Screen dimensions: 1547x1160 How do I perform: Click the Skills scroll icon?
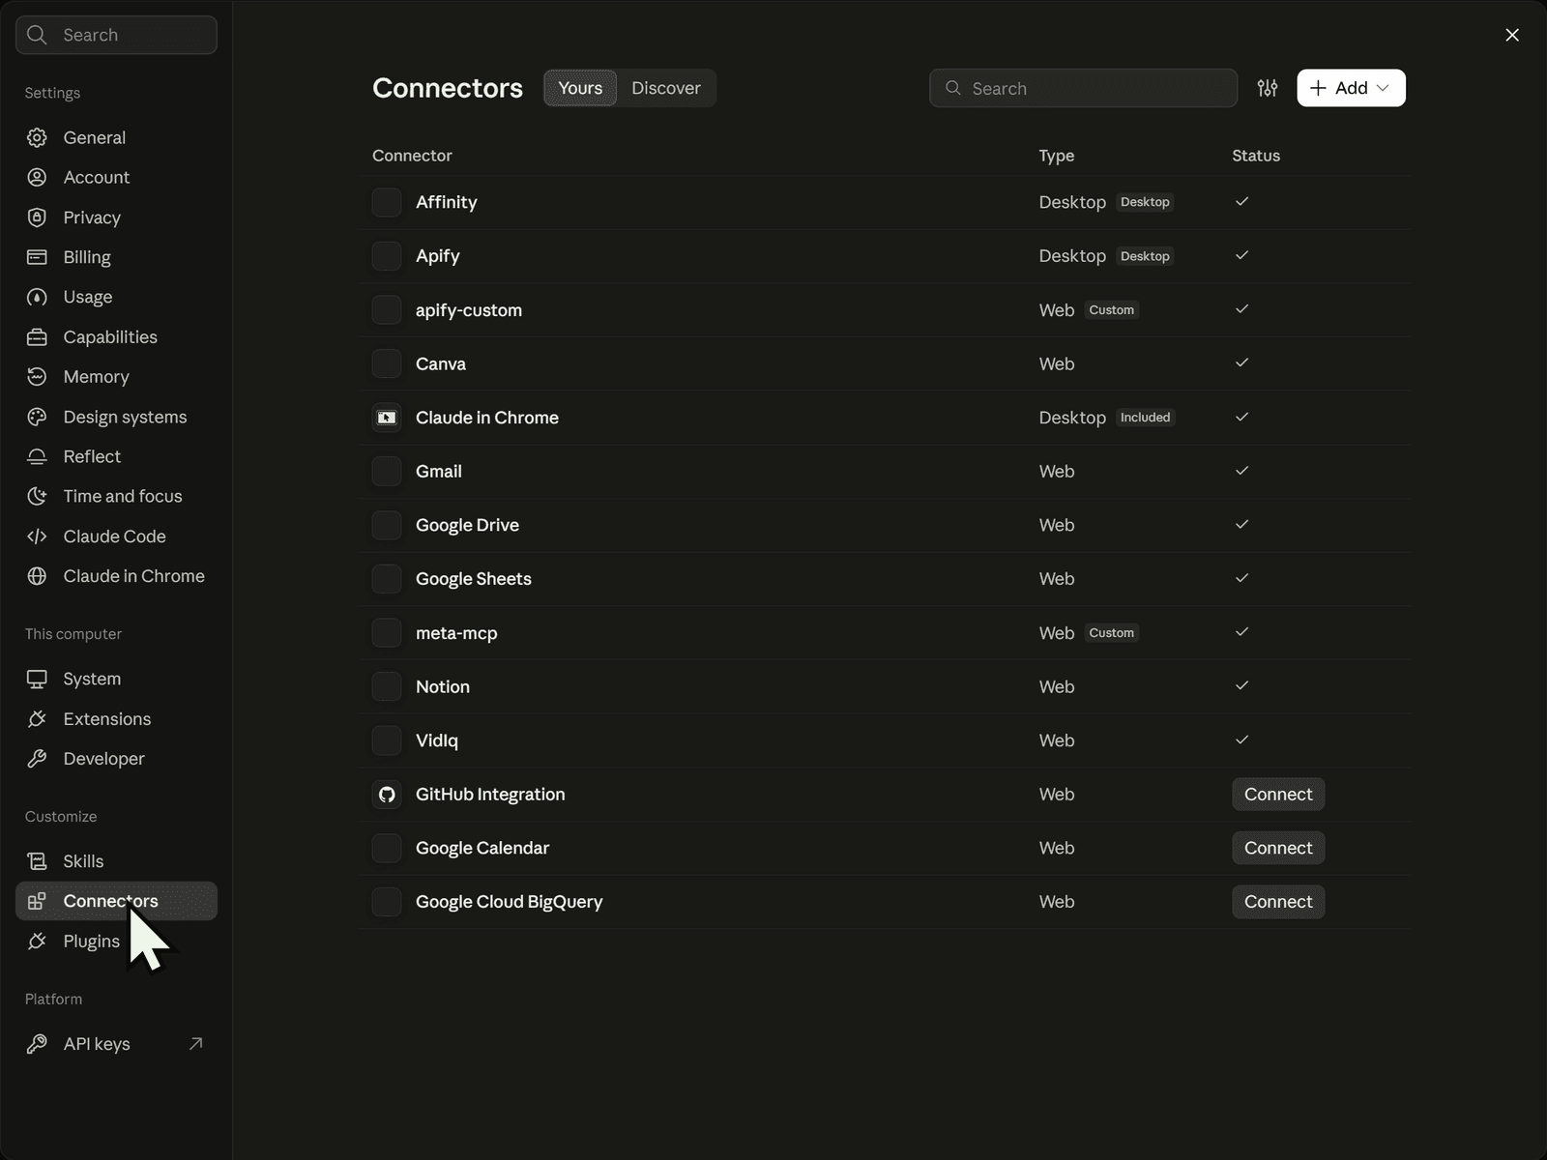coord(37,861)
